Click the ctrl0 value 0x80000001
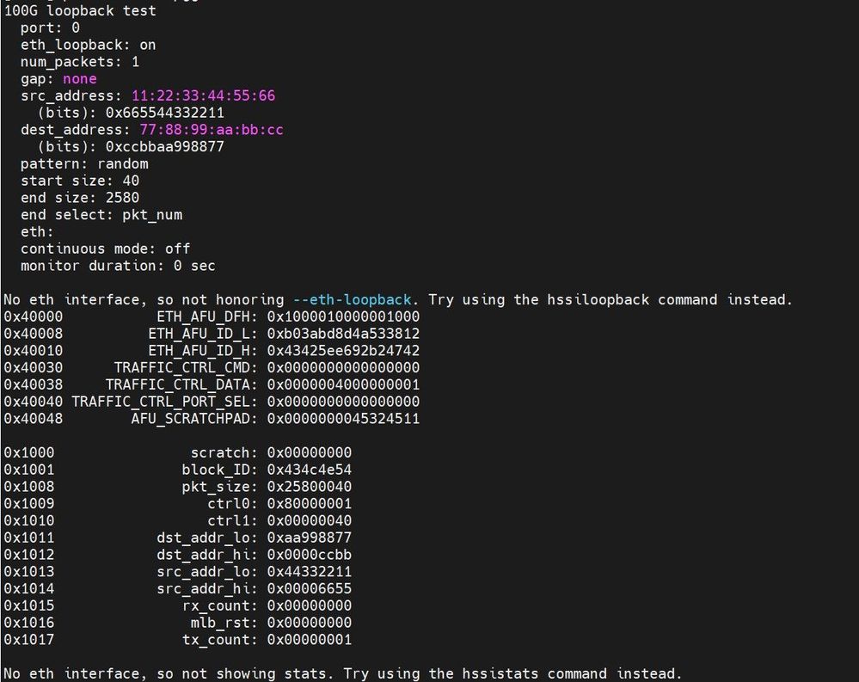This screenshot has height=682, width=859. point(310,503)
